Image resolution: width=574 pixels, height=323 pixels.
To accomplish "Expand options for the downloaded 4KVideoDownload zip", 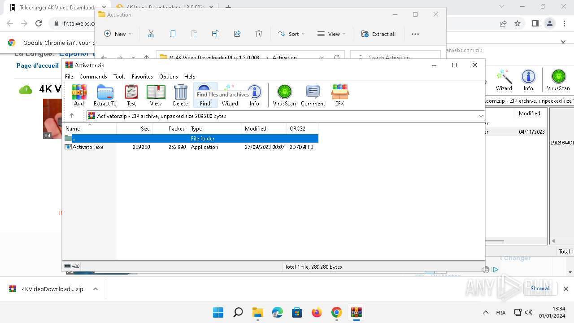I will (96, 289).
